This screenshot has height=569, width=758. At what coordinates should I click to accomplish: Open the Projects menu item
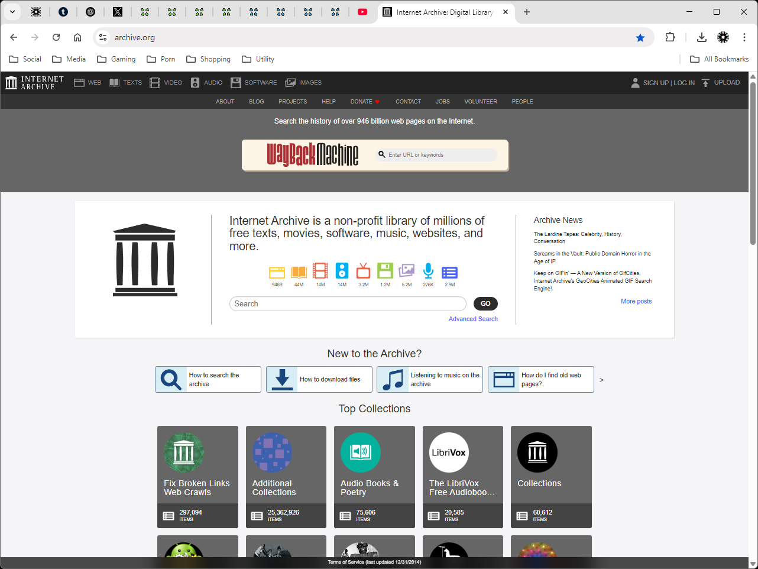(x=293, y=102)
